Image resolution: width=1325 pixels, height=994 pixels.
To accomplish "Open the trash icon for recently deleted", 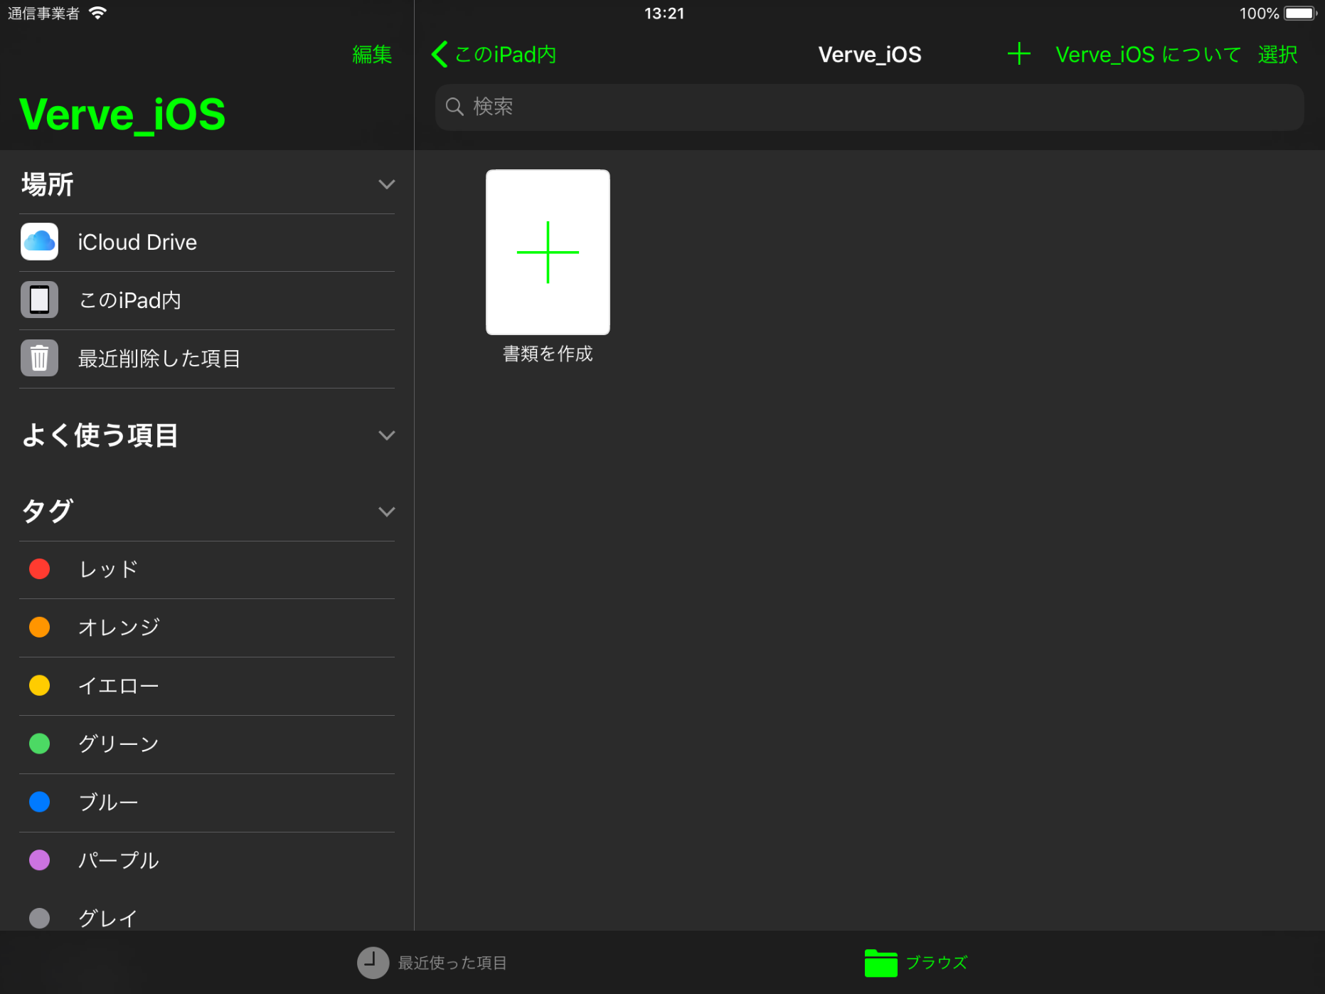I will pyautogui.click(x=40, y=358).
